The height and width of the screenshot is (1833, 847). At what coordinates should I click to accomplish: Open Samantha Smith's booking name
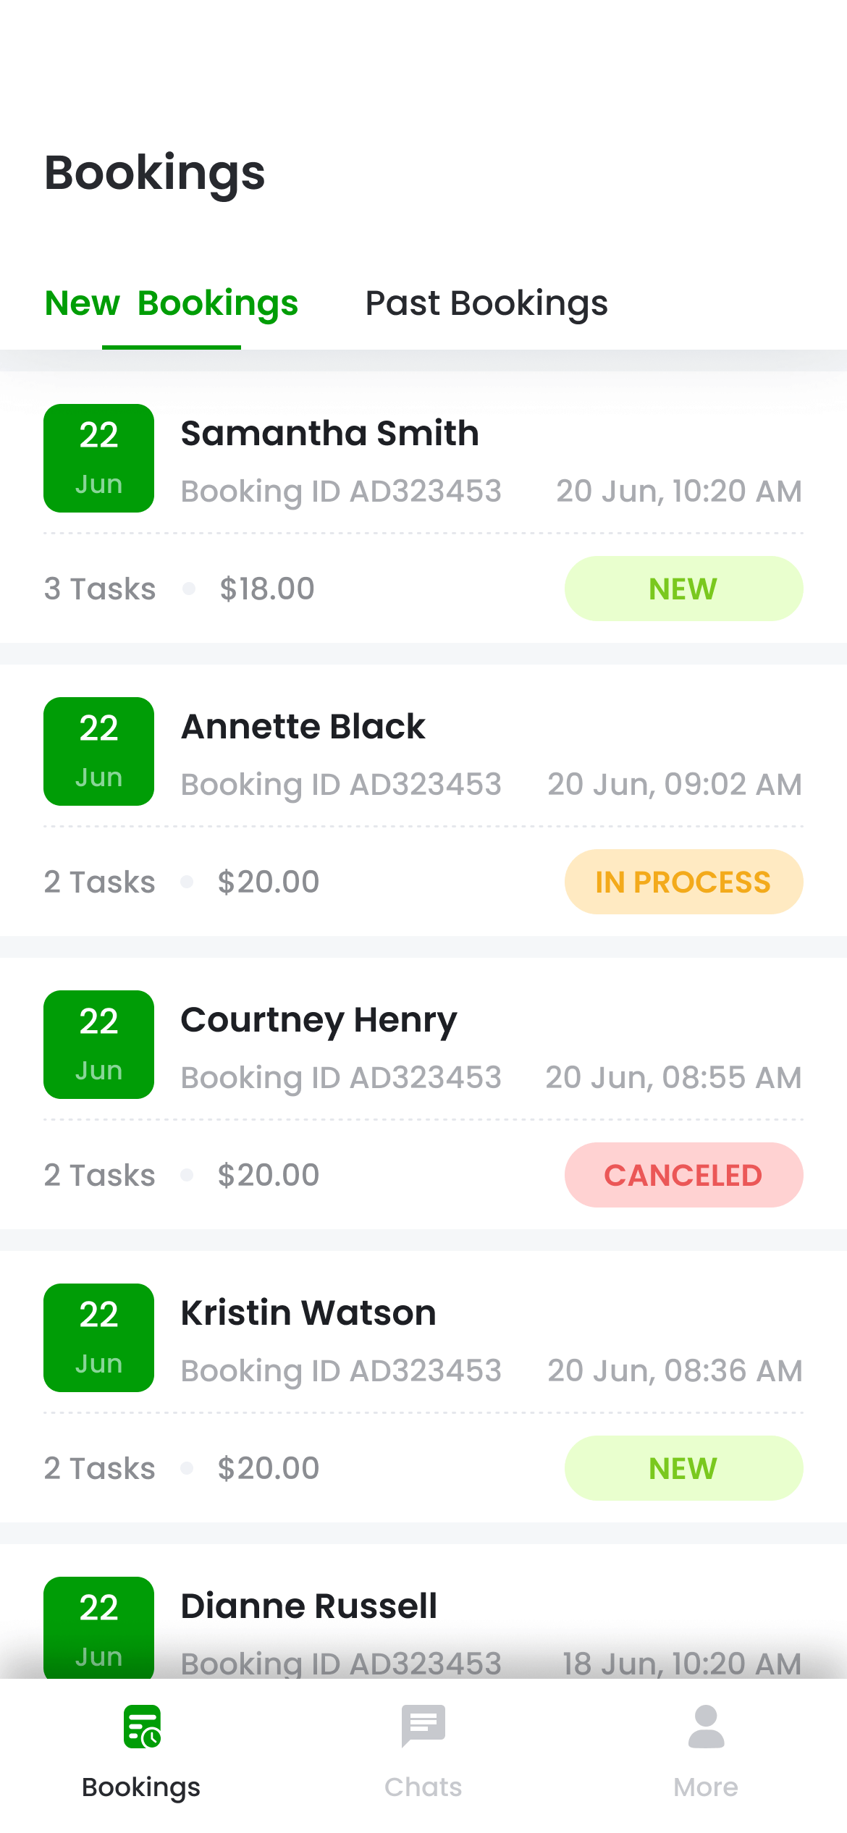click(x=330, y=434)
